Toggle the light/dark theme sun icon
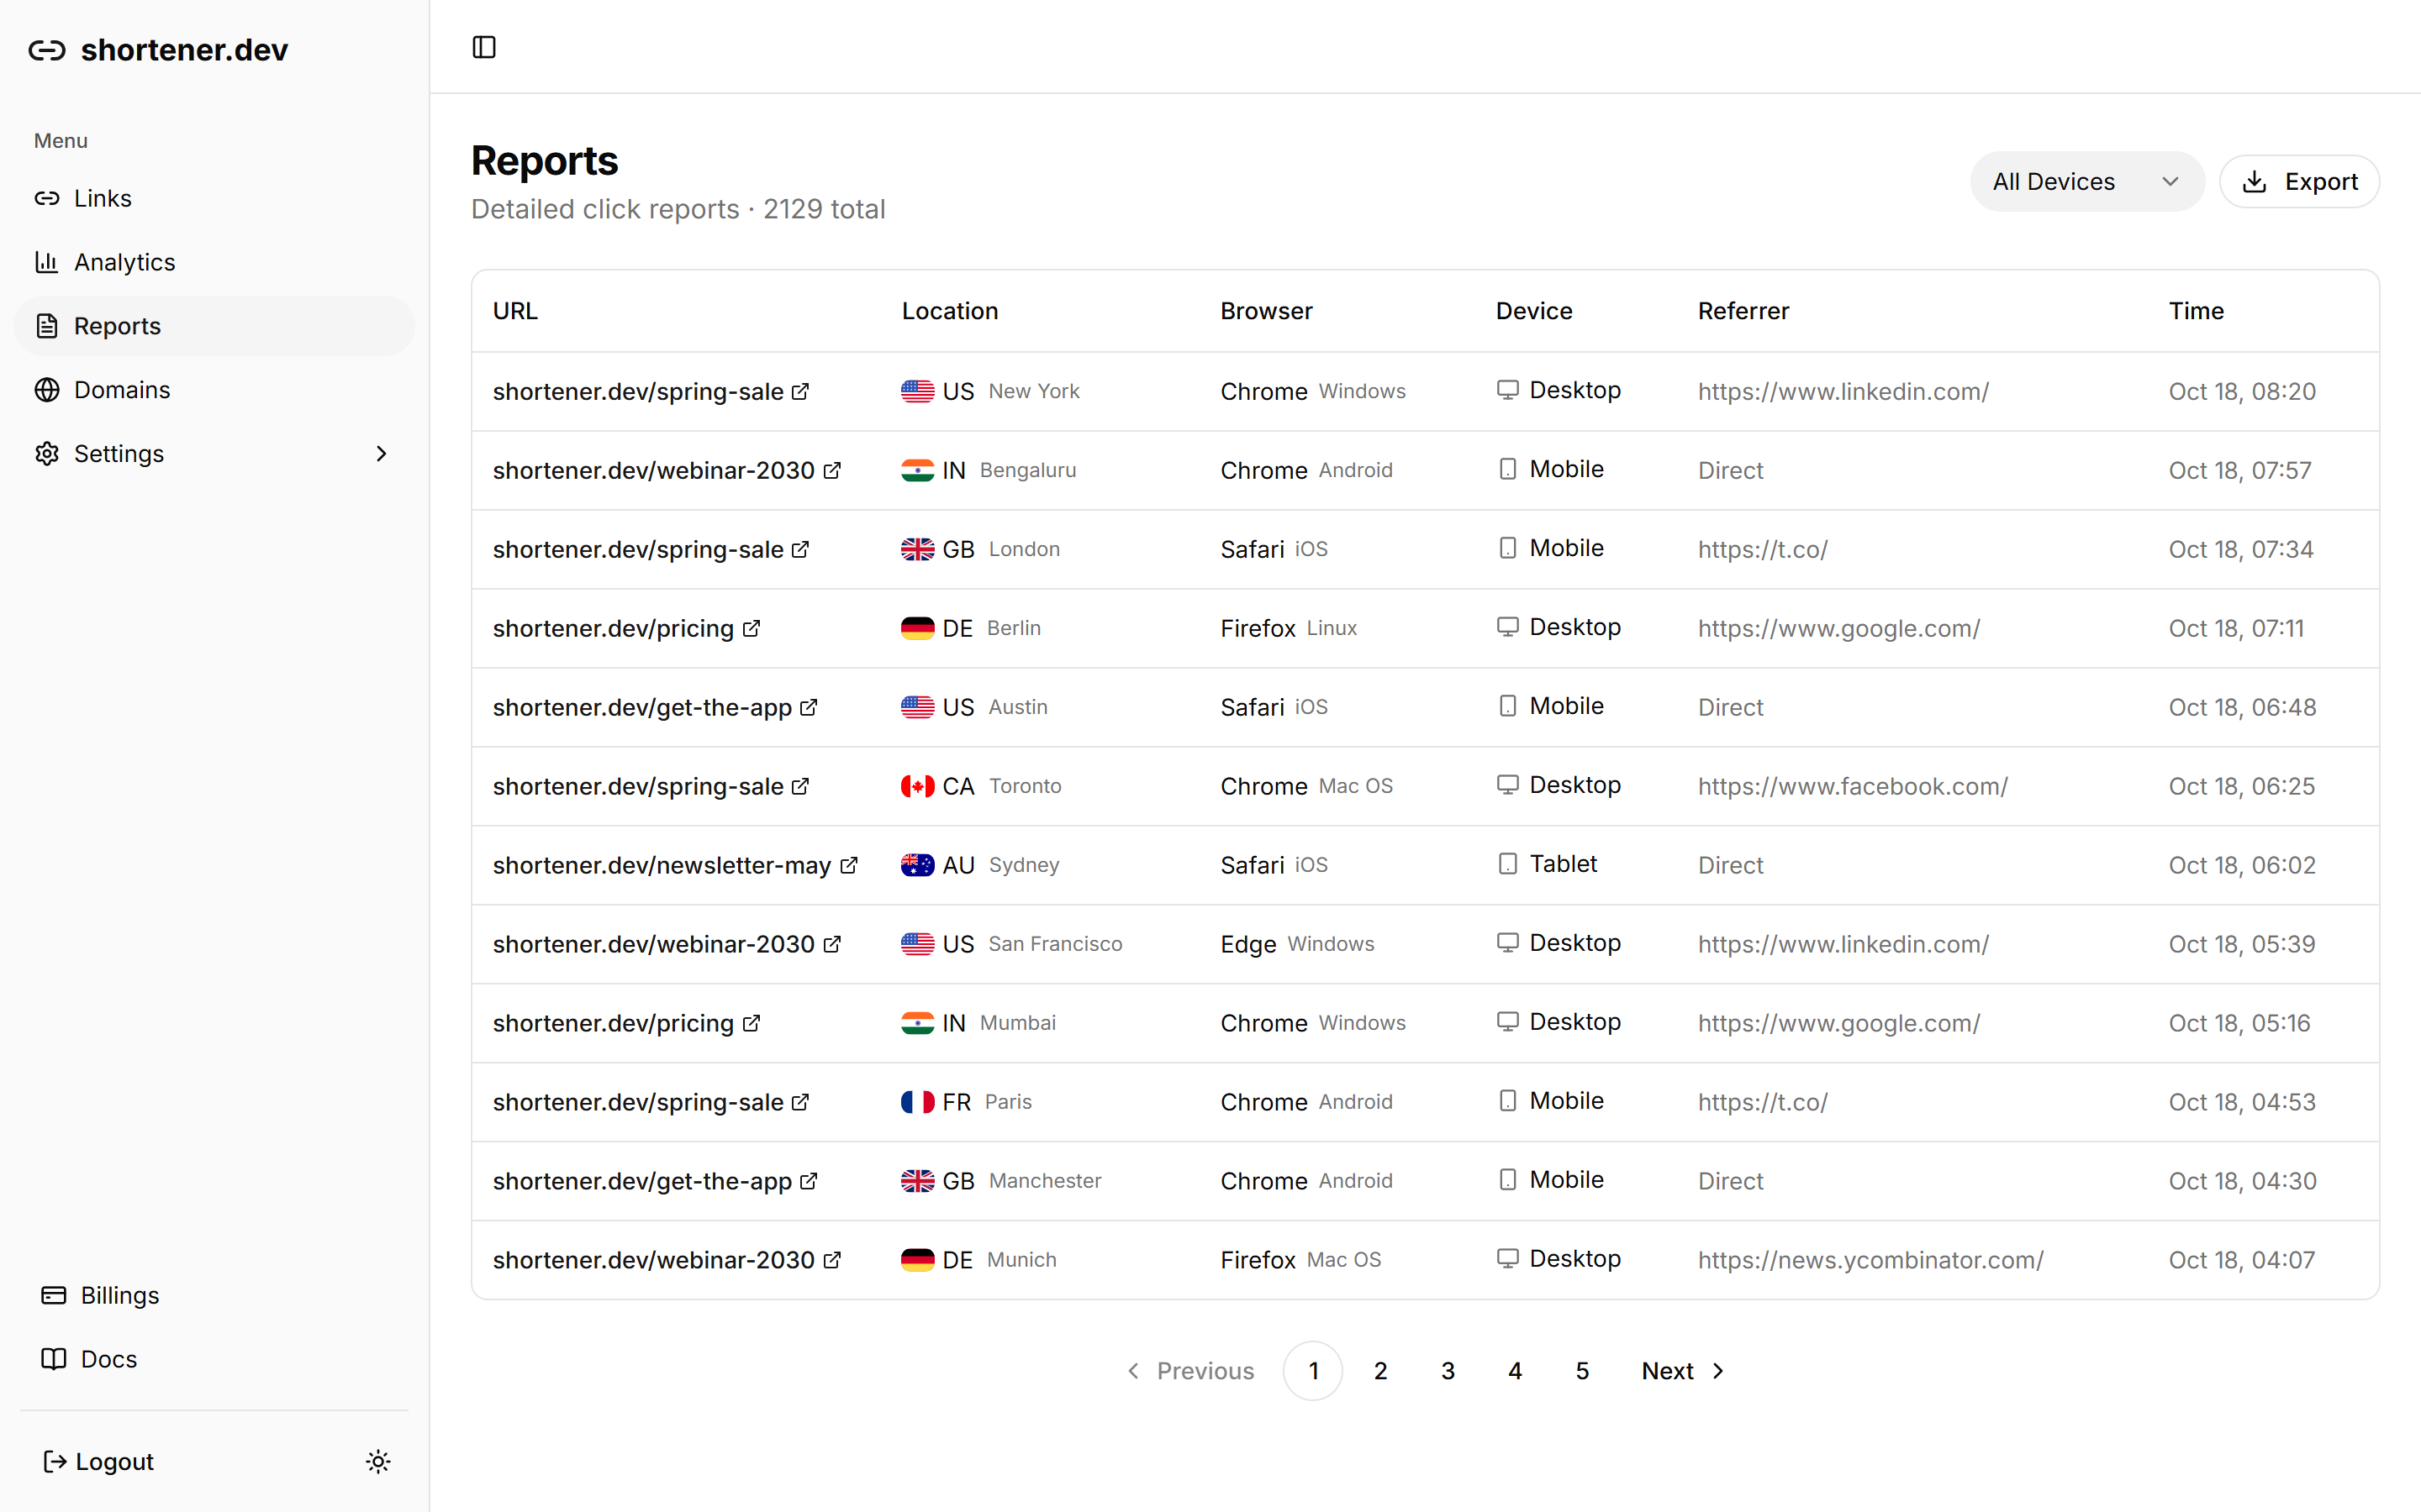Image resolution: width=2421 pixels, height=1512 pixels. point(378,1461)
